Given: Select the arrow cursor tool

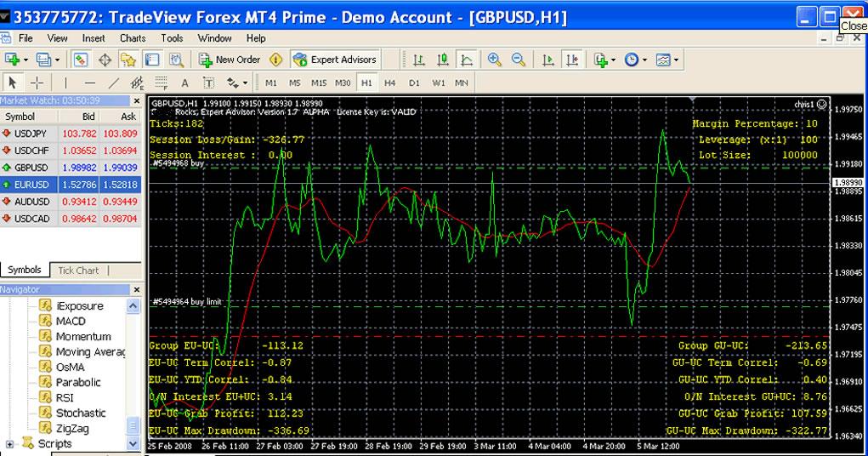Looking at the screenshot, I should [12, 83].
